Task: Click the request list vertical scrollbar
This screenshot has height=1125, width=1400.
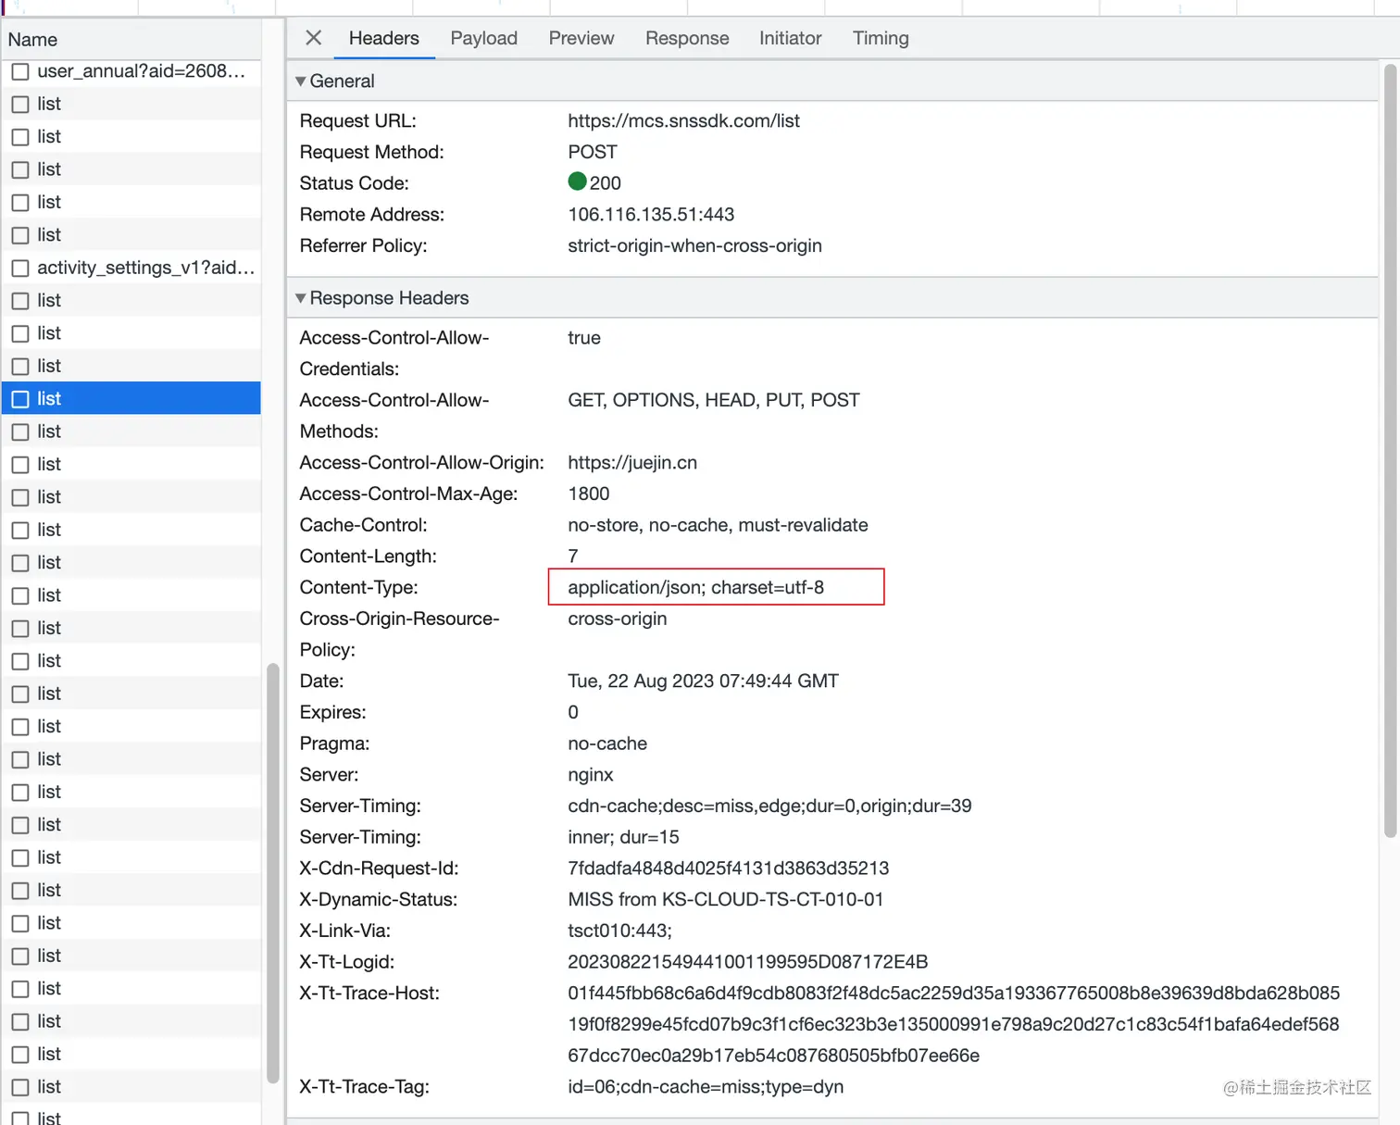Action: (273, 872)
